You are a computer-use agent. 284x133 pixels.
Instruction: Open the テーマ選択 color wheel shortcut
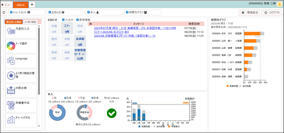11,46
